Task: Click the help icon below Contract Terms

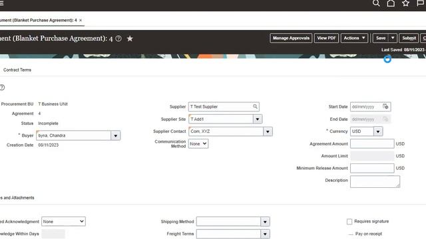Action: [x=2, y=87]
